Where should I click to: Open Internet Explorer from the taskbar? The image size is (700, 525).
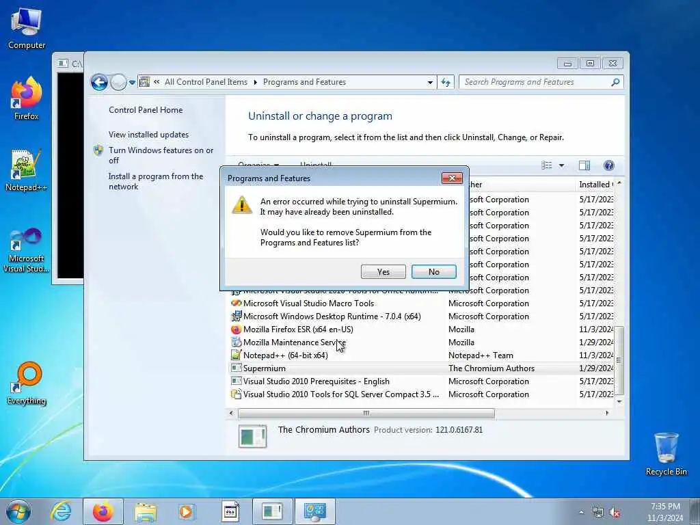61,511
